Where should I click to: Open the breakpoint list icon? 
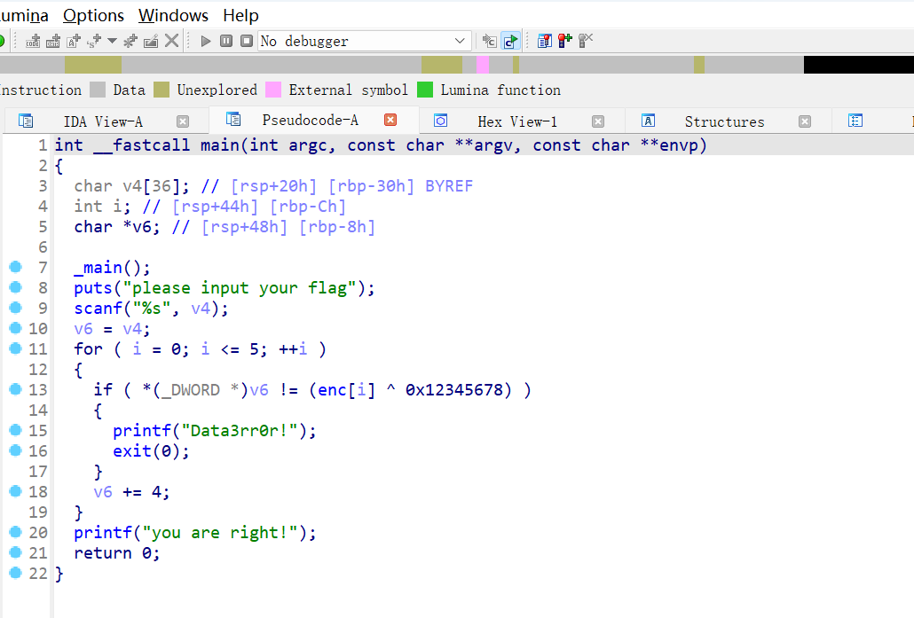[x=545, y=41]
